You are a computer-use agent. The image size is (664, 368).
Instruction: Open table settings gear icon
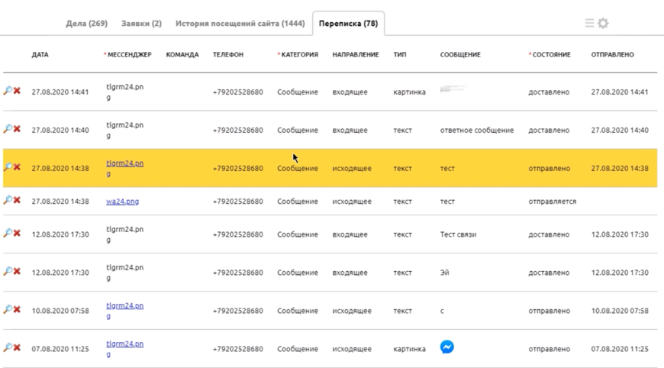pyautogui.click(x=603, y=24)
